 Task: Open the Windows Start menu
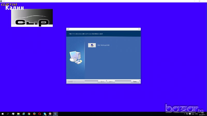click(x=2, y=114)
